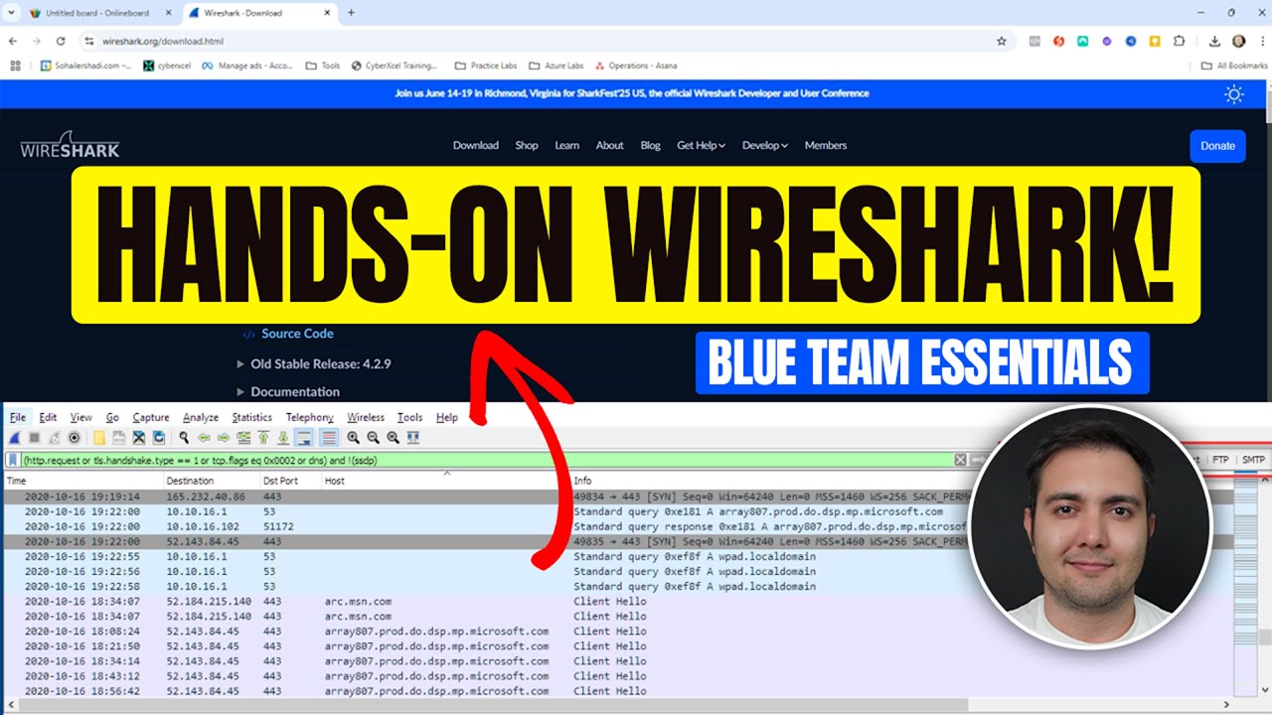
Task: Click the Donate button
Action: click(1217, 146)
